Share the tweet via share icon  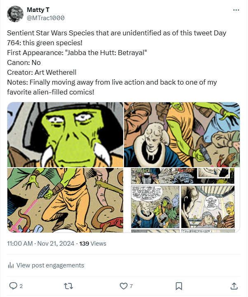click(234, 285)
